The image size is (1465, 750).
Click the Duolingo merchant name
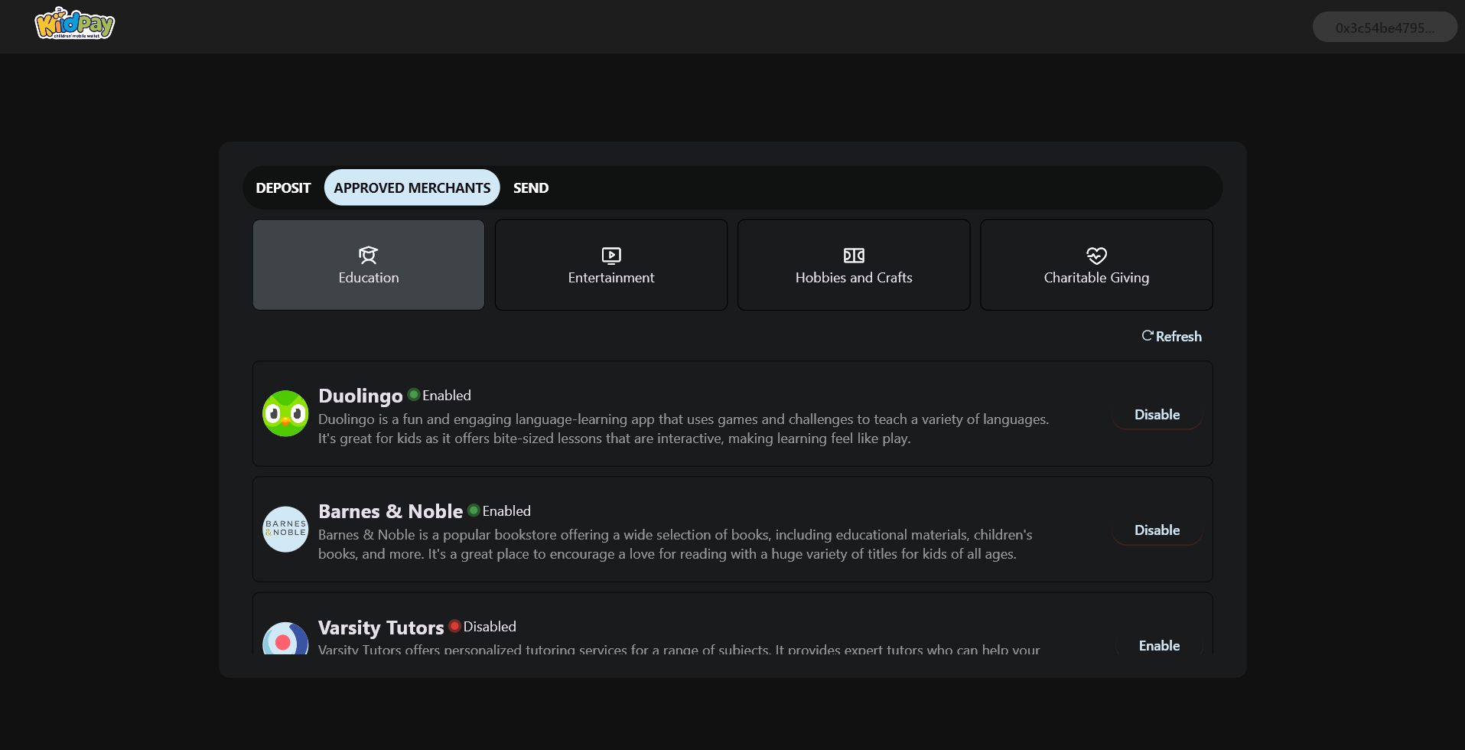(x=360, y=396)
